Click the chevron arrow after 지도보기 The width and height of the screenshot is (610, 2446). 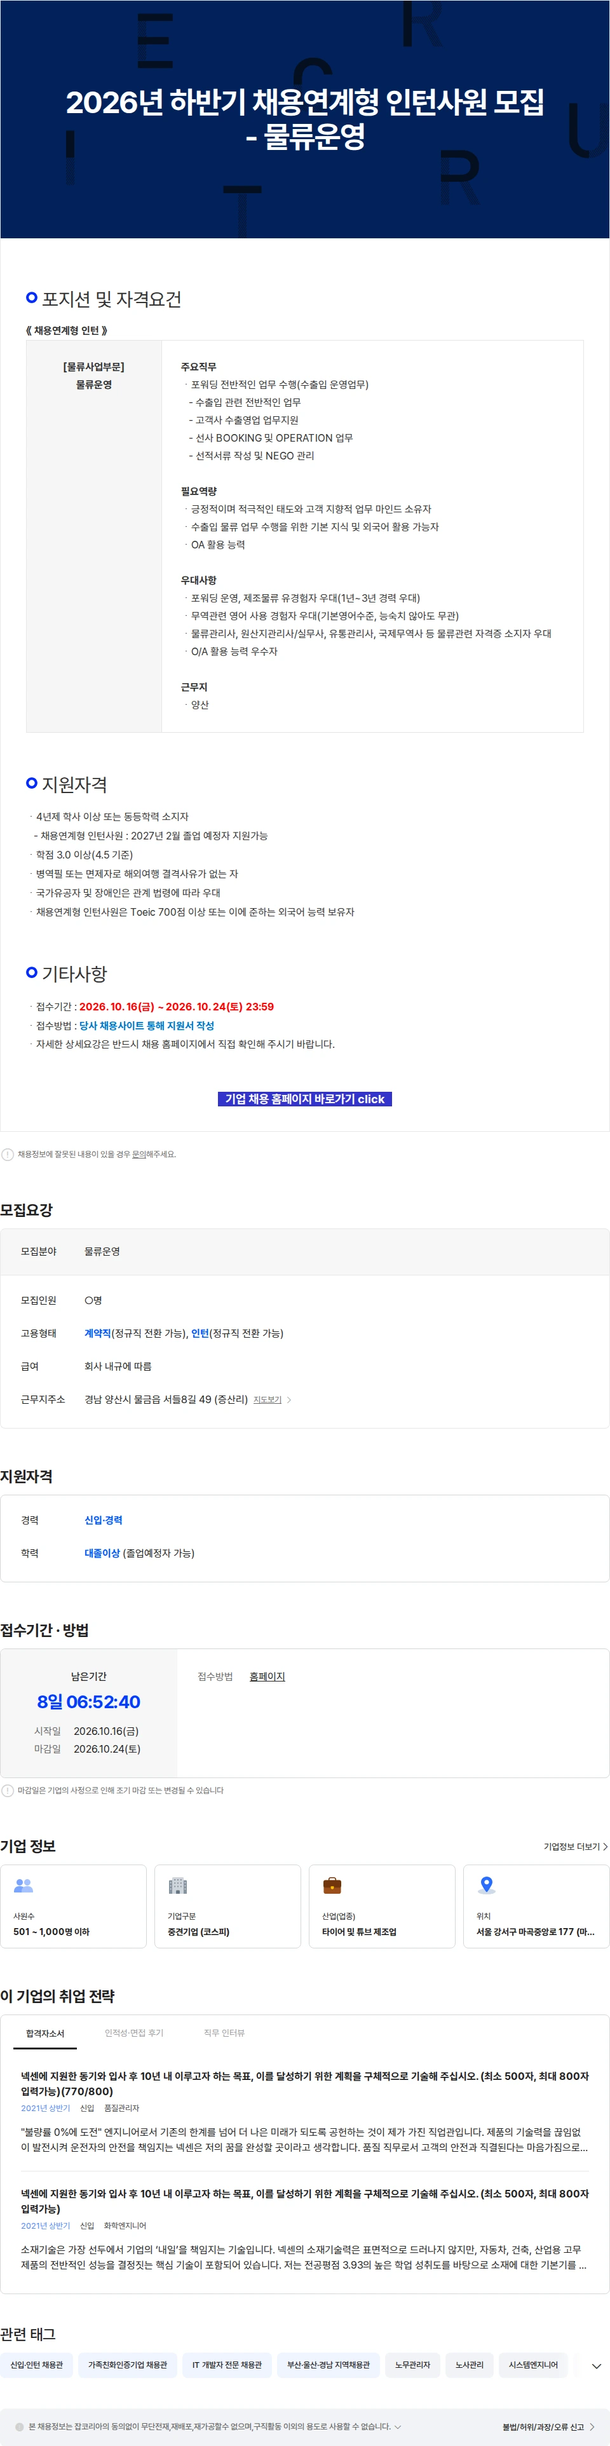pyautogui.click(x=289, y=1399)
